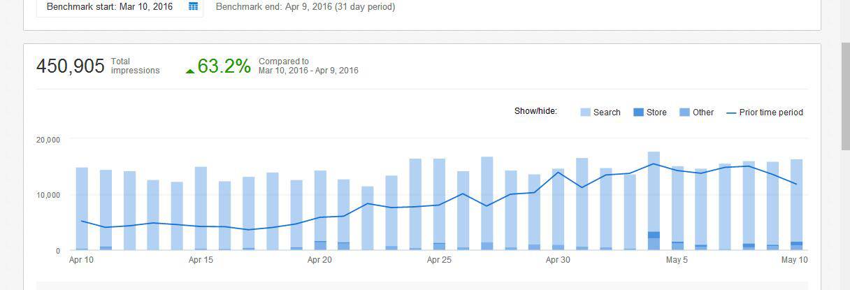Click the light blue Search color swatch
Image resolution: width=850 pixels, height=290 pixels.
coord(586,113)
